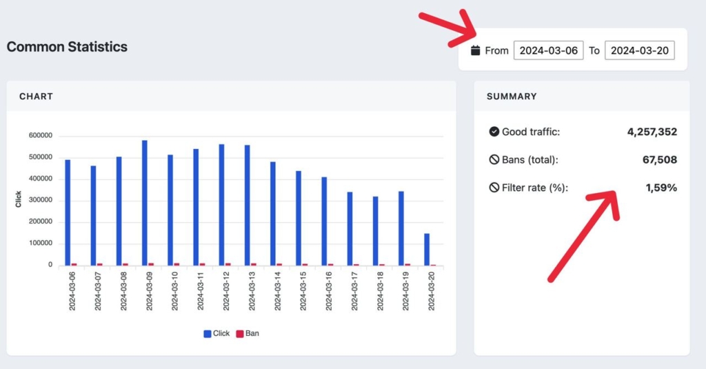Select the SUMMARY panel header

point(512,97)
